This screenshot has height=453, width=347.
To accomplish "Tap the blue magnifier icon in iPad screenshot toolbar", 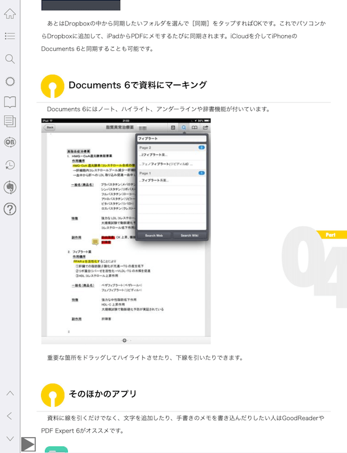I will [x=184, y=127].
